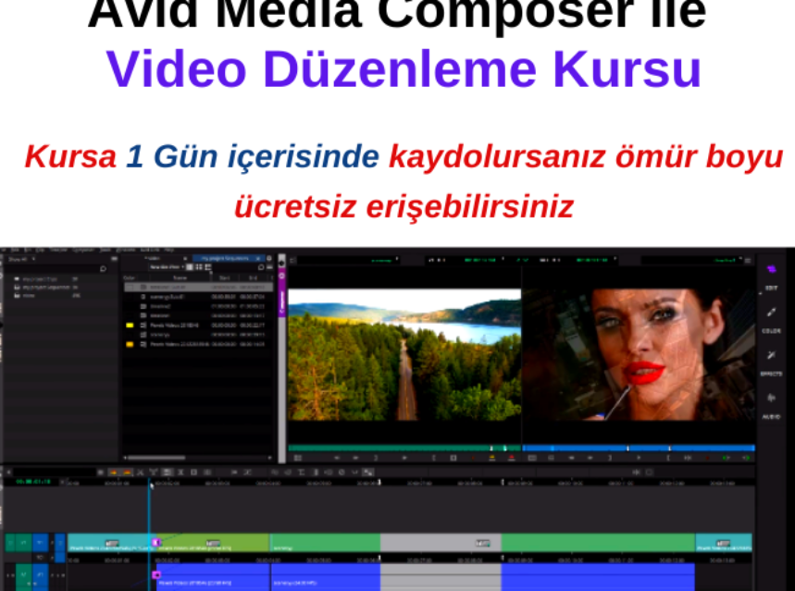Toggle the source V1 track selector
The width and height of the screenshot is (795, 591).
click(23, 543)
